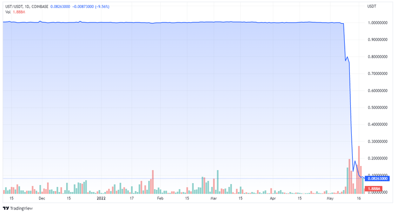
Task: Click the (−9.56%) percent change
Action: click(x=102, y=7)
